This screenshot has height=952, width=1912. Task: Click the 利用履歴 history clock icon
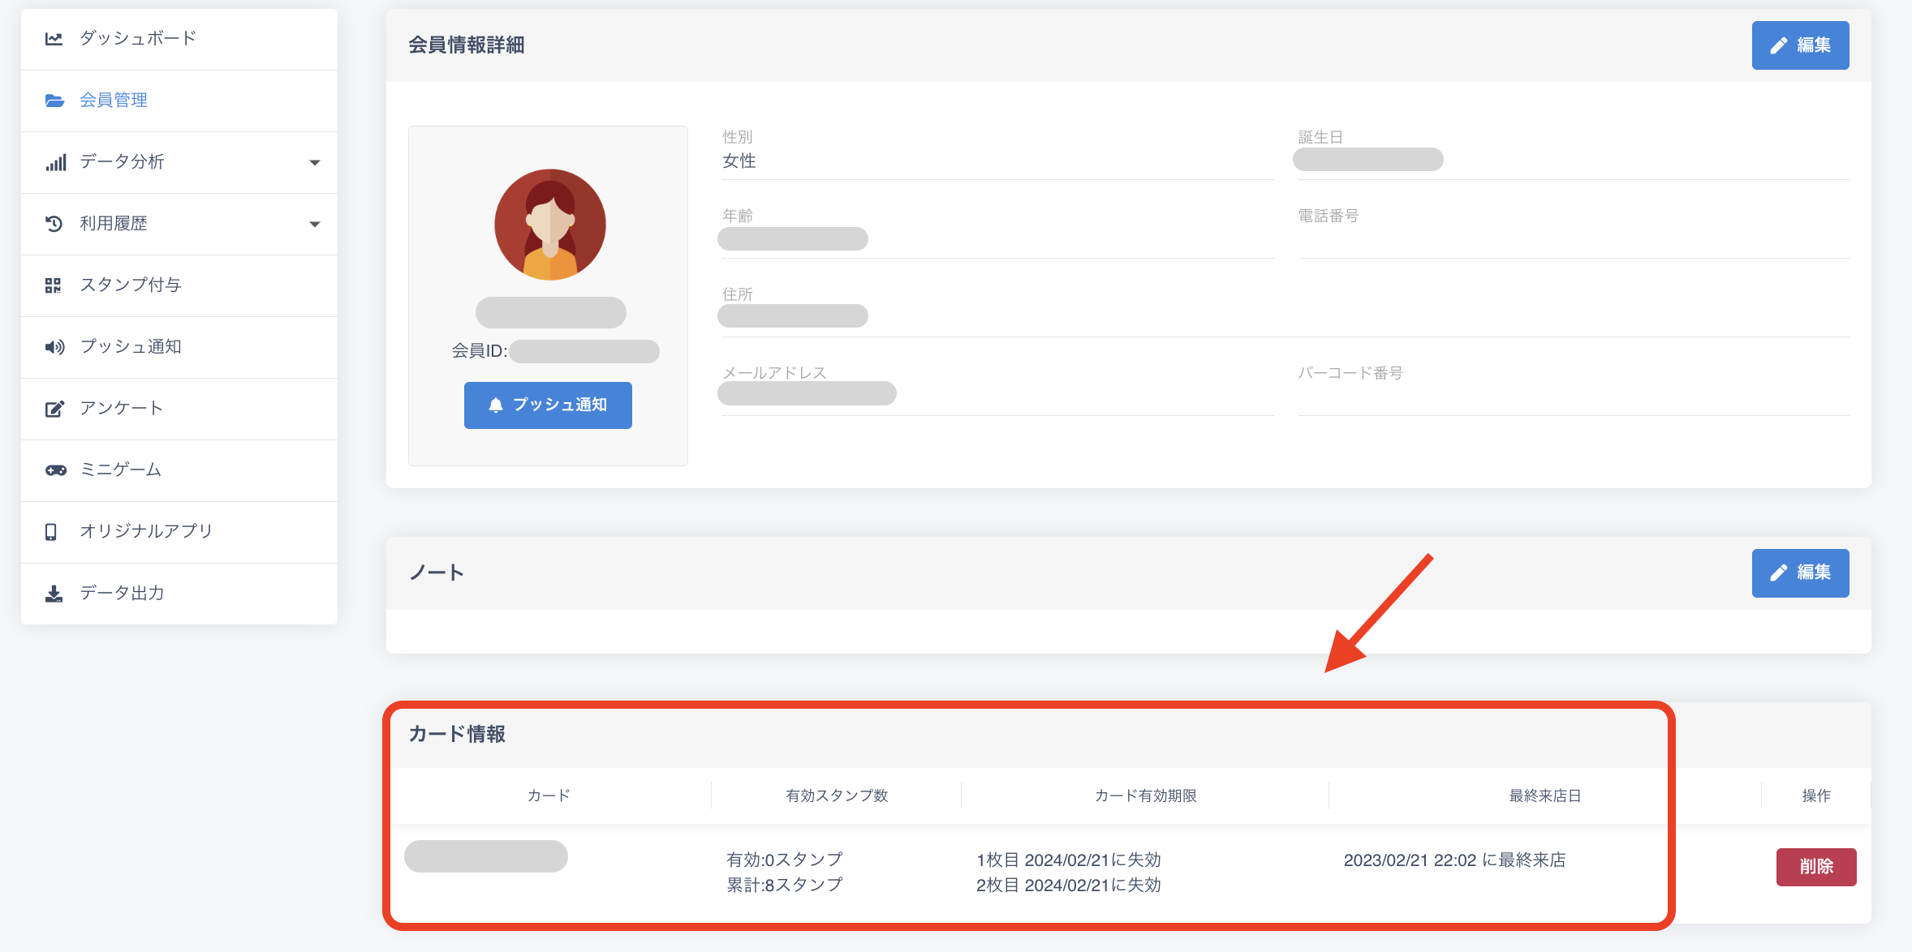coord(54,224)
